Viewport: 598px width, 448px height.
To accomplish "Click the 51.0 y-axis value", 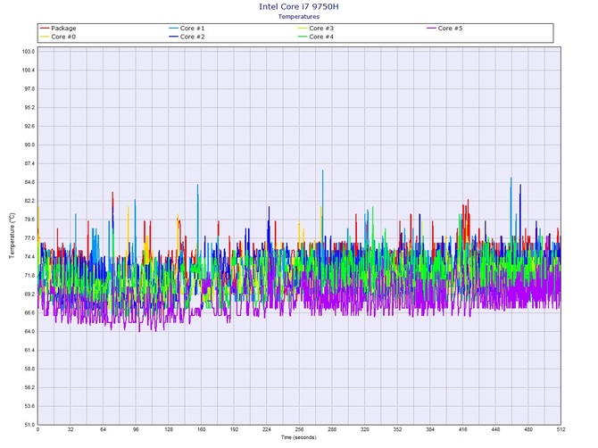I will [x=29, y=425].
